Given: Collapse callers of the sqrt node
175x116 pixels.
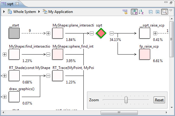Looking at the screenshot, I should click(x=92, y=33).
